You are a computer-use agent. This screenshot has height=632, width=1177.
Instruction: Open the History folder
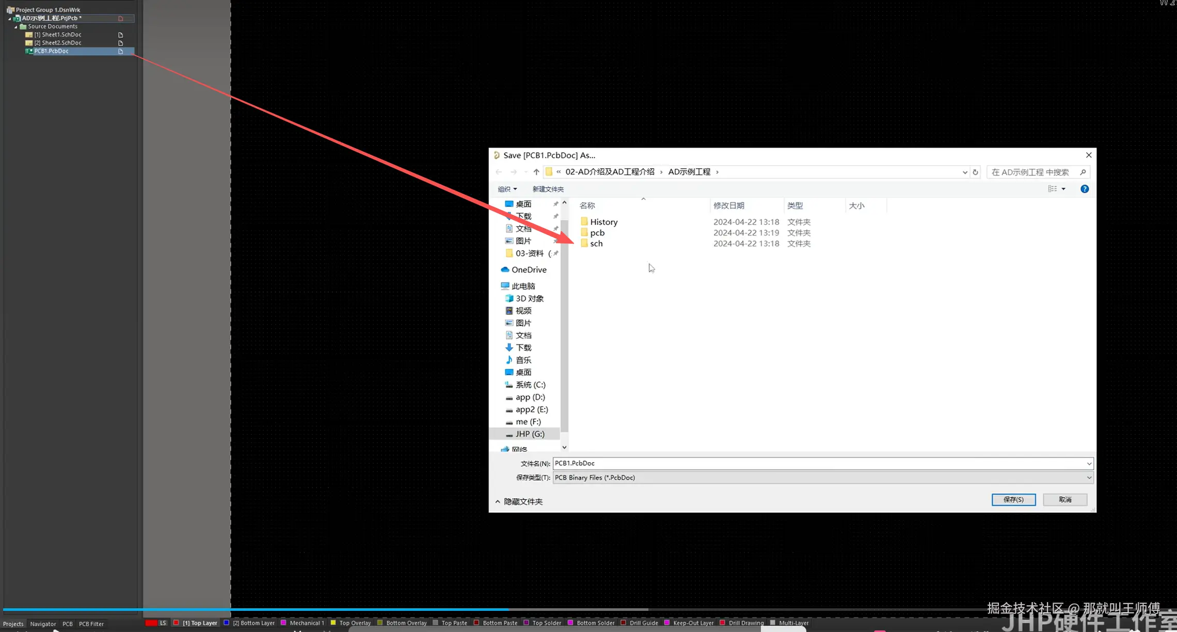(x=603, y=222)
